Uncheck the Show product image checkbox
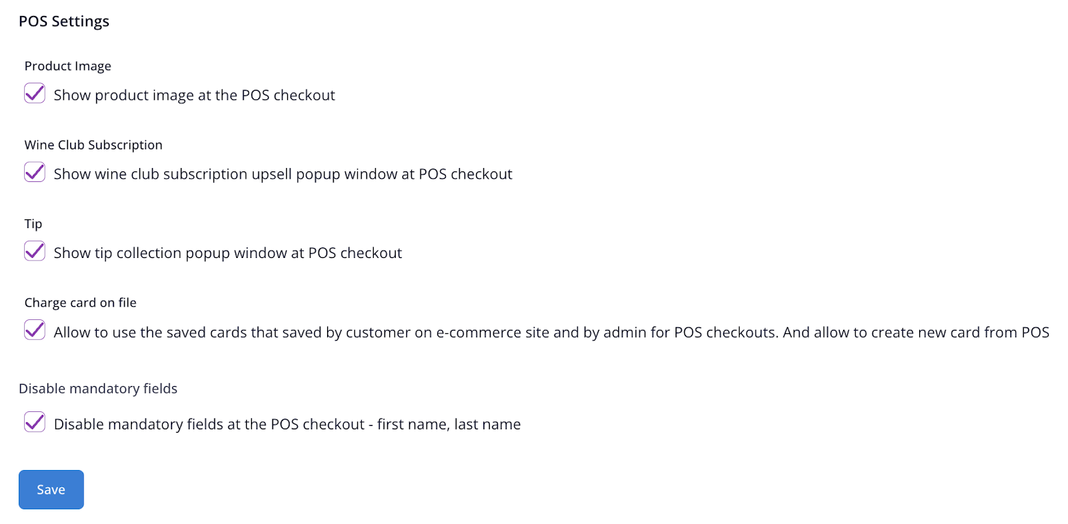Screen dimensions: 1068x524 [35, 93]
